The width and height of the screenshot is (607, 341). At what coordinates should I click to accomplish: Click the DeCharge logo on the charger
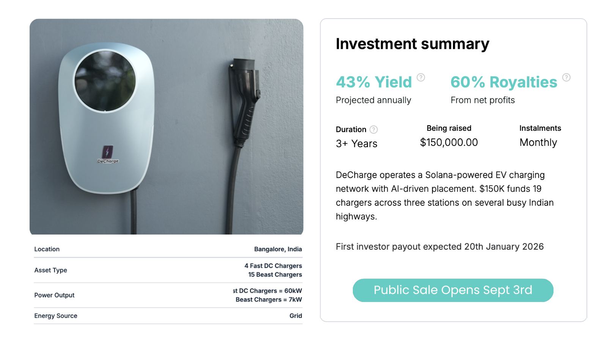pos(108,155)
